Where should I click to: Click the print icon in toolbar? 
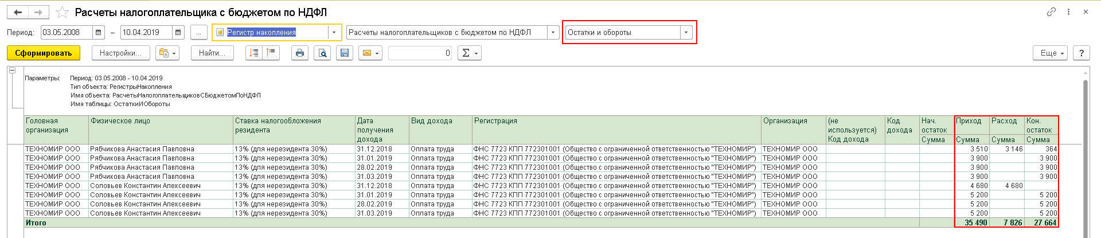[299, 53]
